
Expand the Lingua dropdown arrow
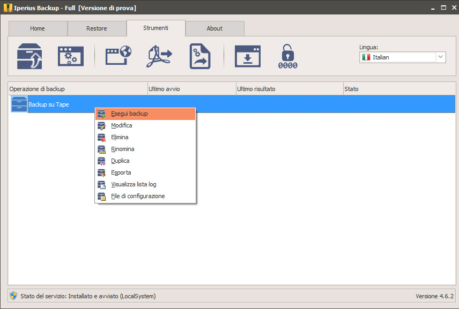click(x=441, y=57)
